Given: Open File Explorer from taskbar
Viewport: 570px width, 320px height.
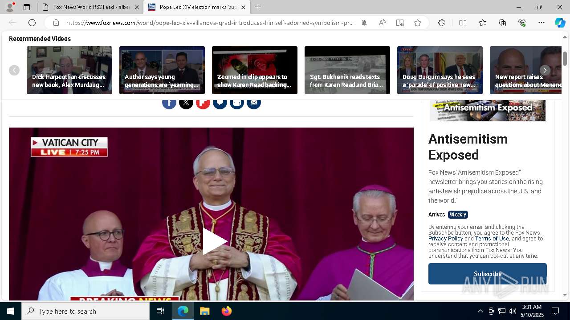Looking at the screenshot, I should click(204, 311).
